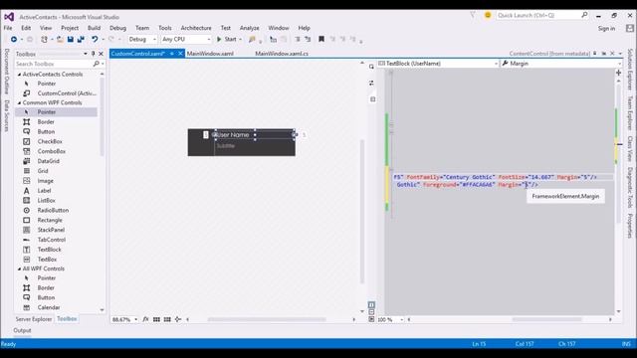Click the bookmark icon in the toolbar

point(321,39)
